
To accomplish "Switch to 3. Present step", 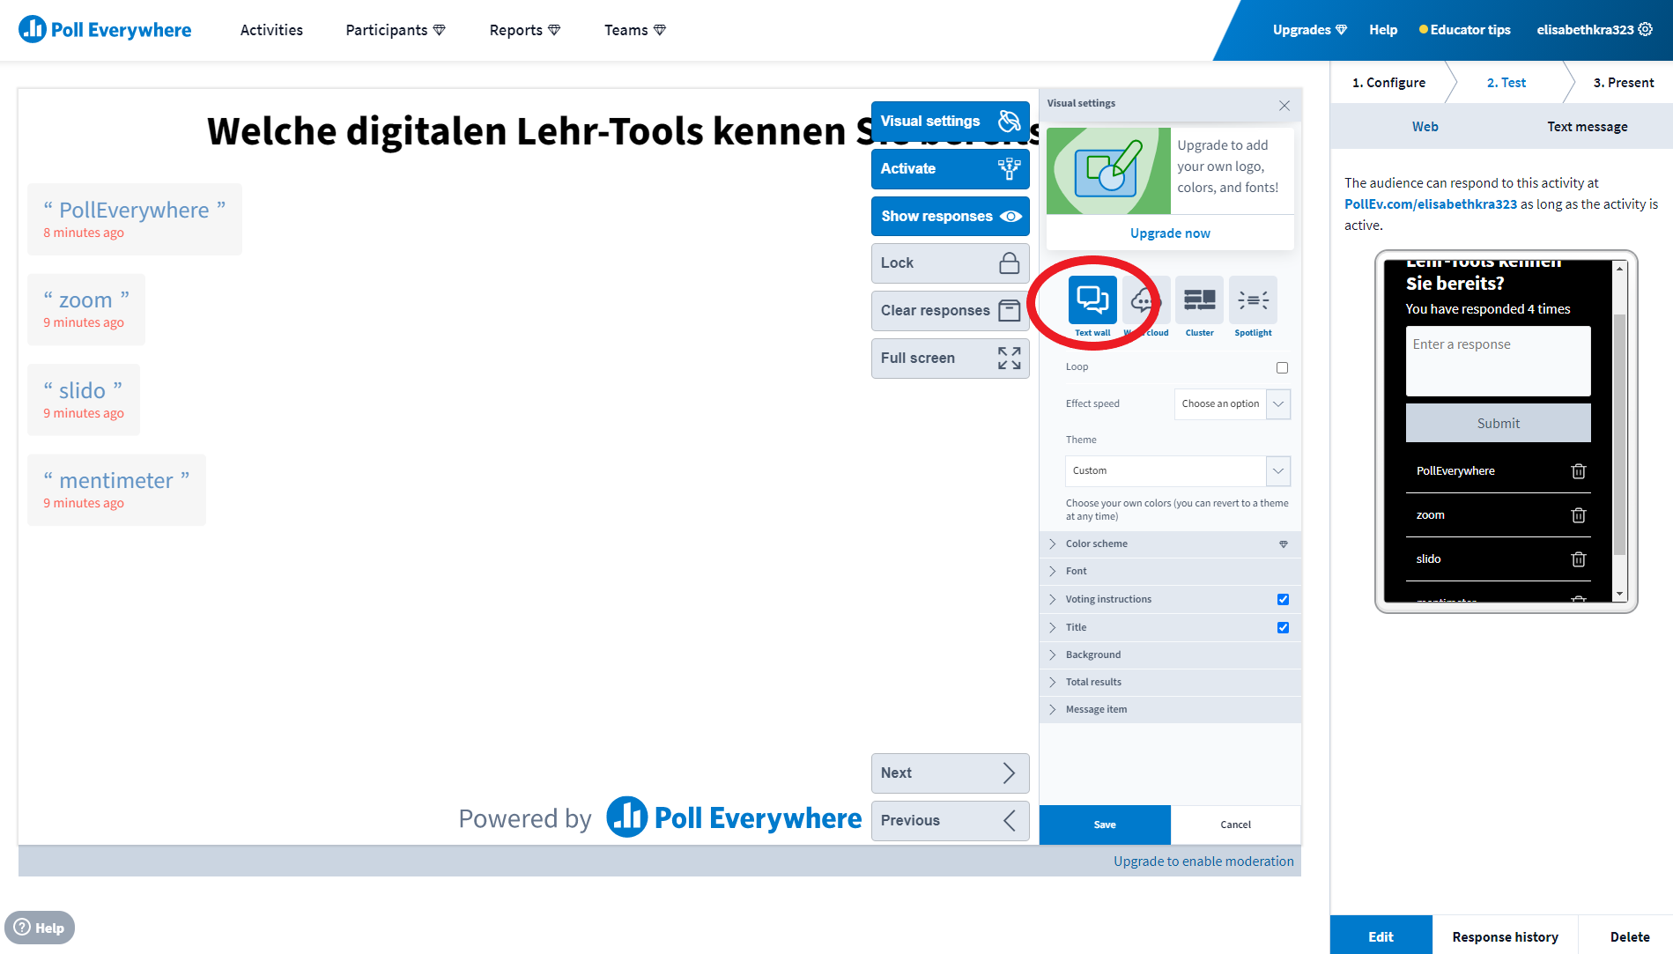I will 1624,83.
